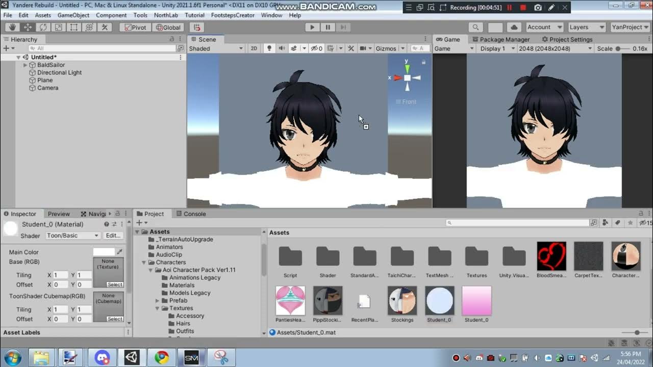Select the Rotate tool
653x367 pixels.
click(x=43, y=27)
